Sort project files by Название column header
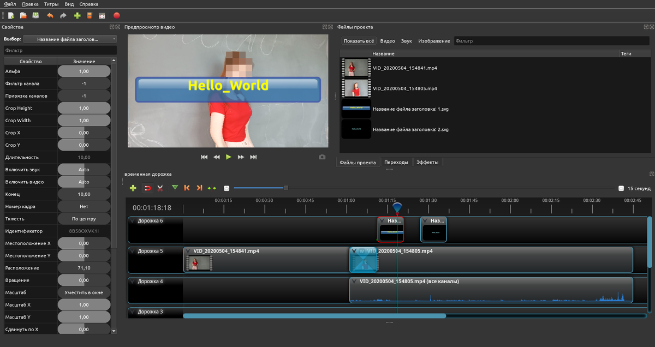The width and height of the screenshot is (655, 347). 383,54
